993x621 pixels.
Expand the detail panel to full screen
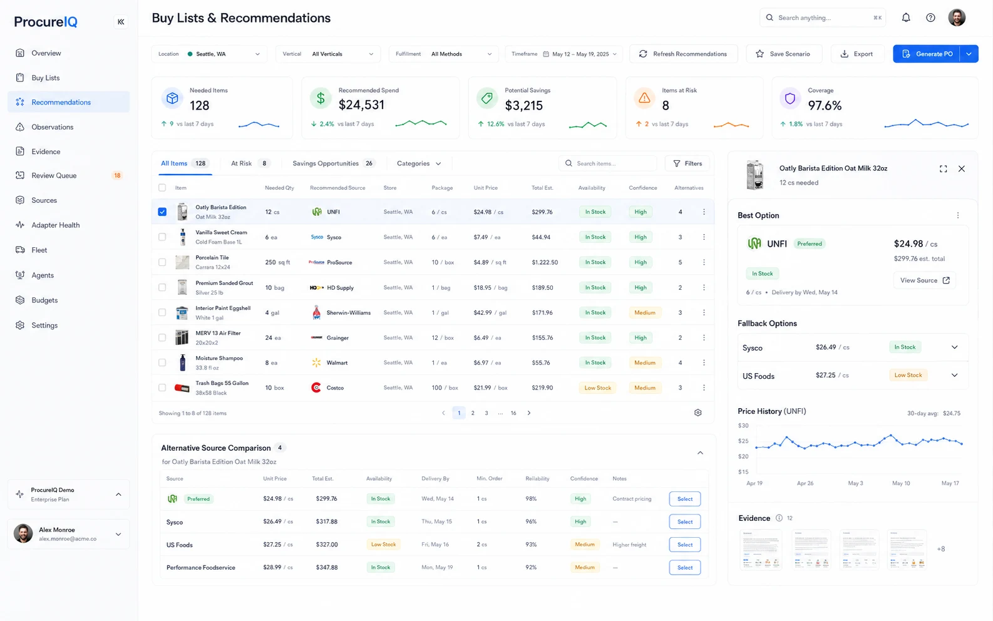[943, 169]
